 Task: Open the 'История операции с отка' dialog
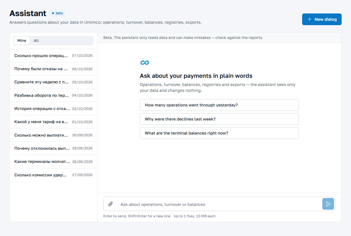pos(53,109)
